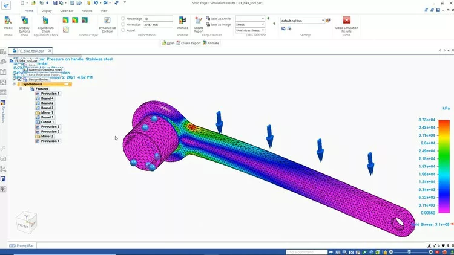Click the Undo icon in quick access toolbar
This screenshot has width=454, height=255.
pos(96,3)
